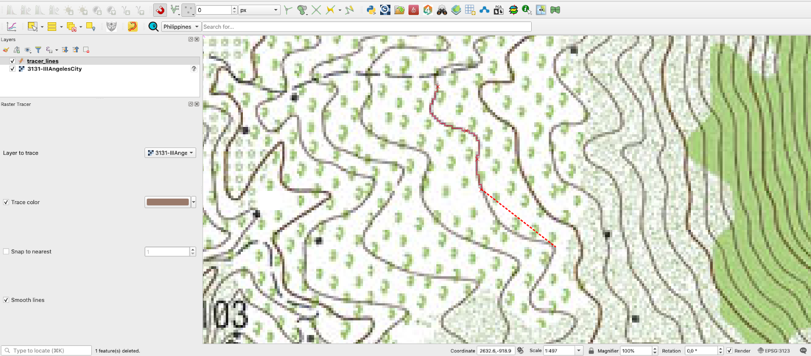Click the EPSG:3123 projection button
The image size is (811, 356).
pyautogui.click(x=773, y=350)
